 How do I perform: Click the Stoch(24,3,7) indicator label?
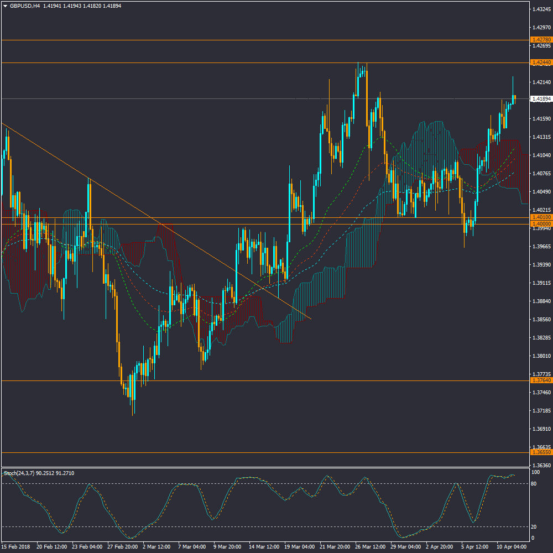(x=39, y=473)
